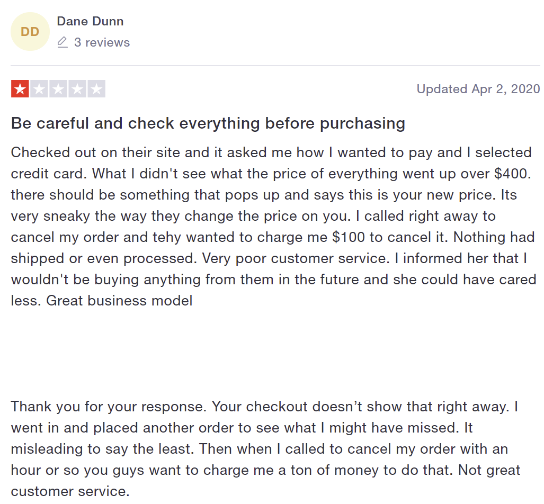
Task: Click the '$100' cancellation fee text
Action: (349, 237)
